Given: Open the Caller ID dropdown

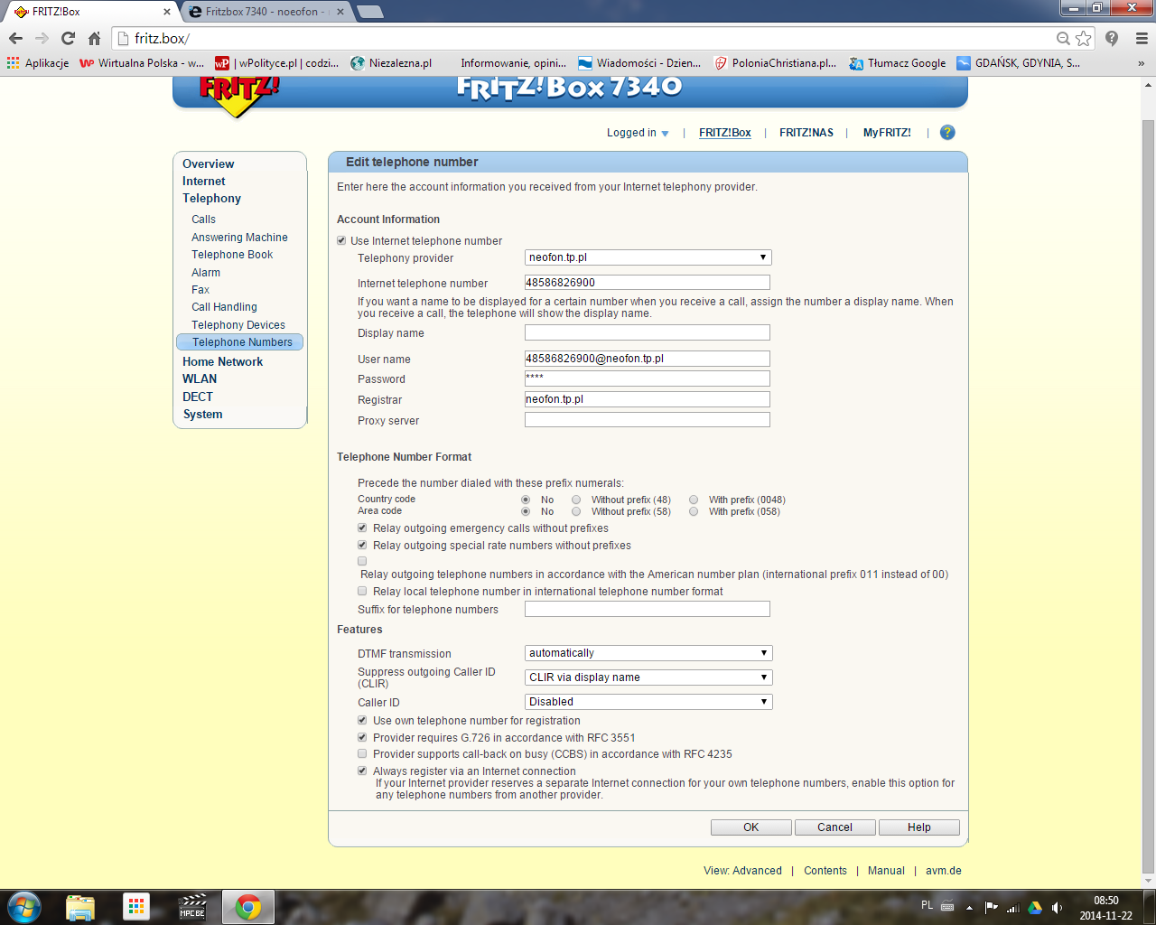Looking at the screenshot, I should (x=648, y=702).
